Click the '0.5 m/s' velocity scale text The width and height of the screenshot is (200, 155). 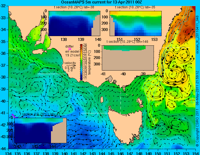[70, 68]
